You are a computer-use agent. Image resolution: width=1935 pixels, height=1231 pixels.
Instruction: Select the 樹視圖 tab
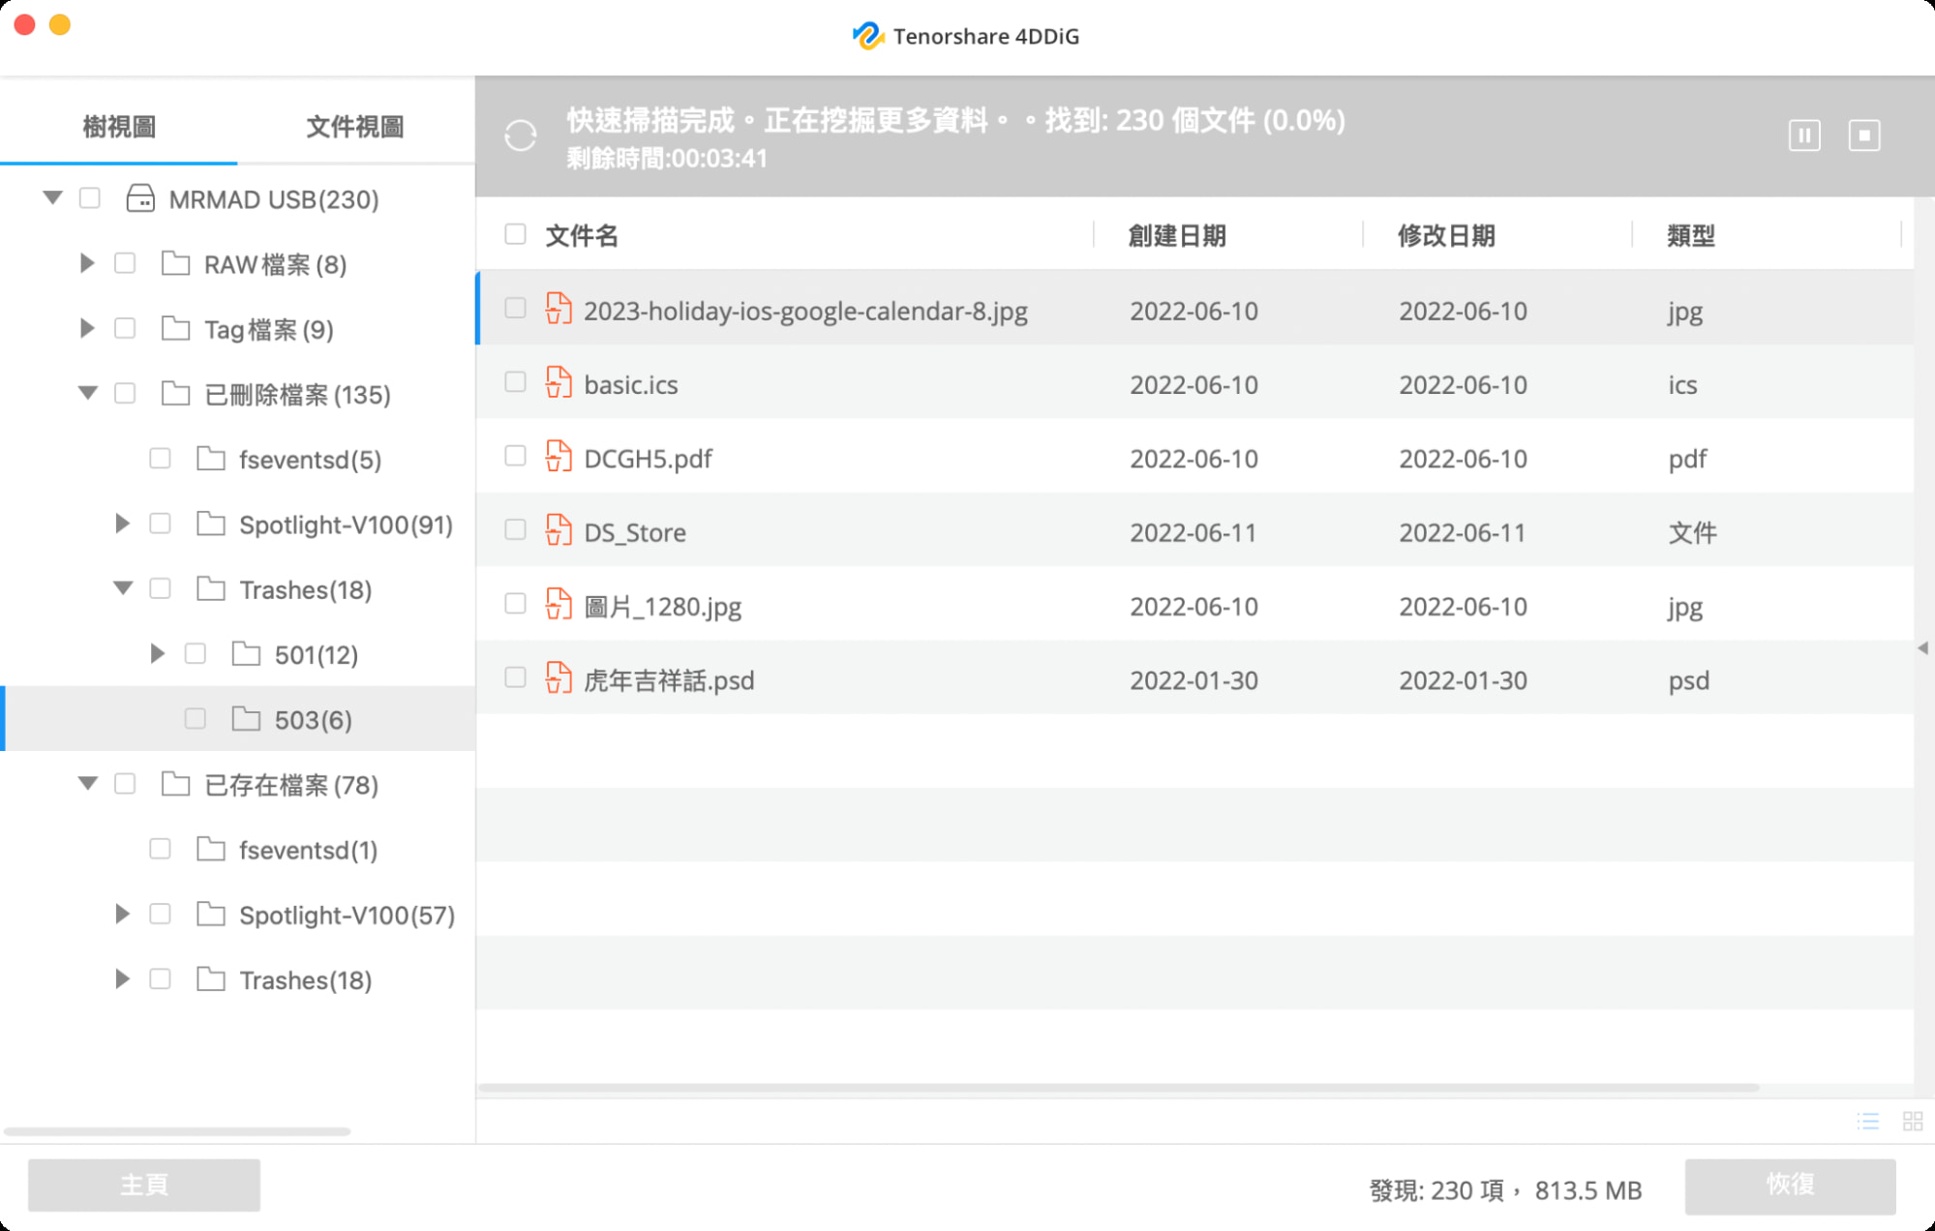(118, 126)
